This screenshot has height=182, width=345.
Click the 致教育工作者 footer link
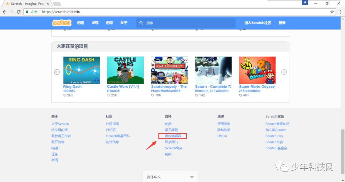[x=61, y=136]
